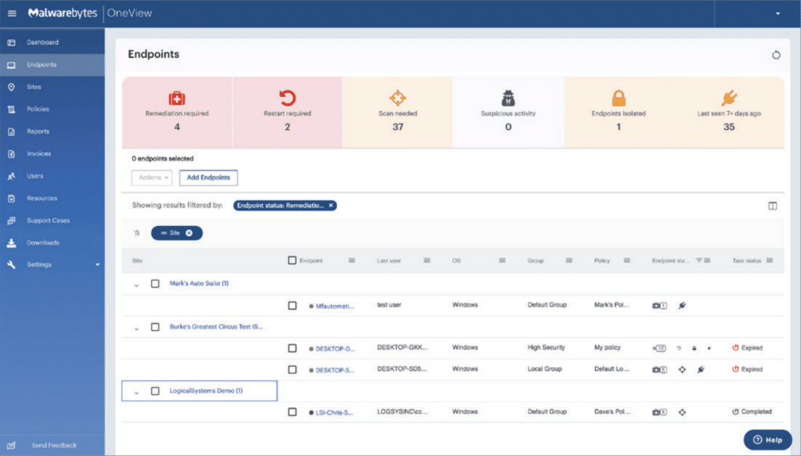Viewport: 801px width, 456px height.
Task: Collapse the LogicalSystems Demo group
Action: (x=137, y=390)
